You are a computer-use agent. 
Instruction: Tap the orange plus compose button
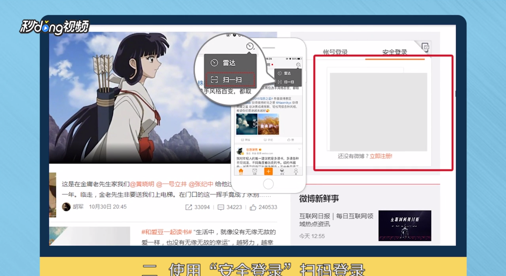[x=268, y=171]
